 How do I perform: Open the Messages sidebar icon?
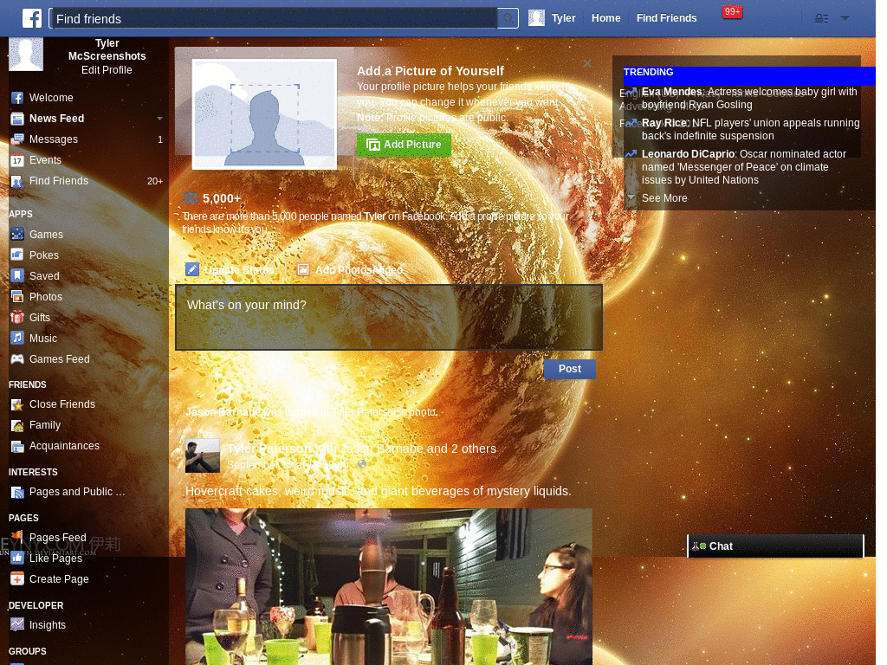tap(17, 139)
